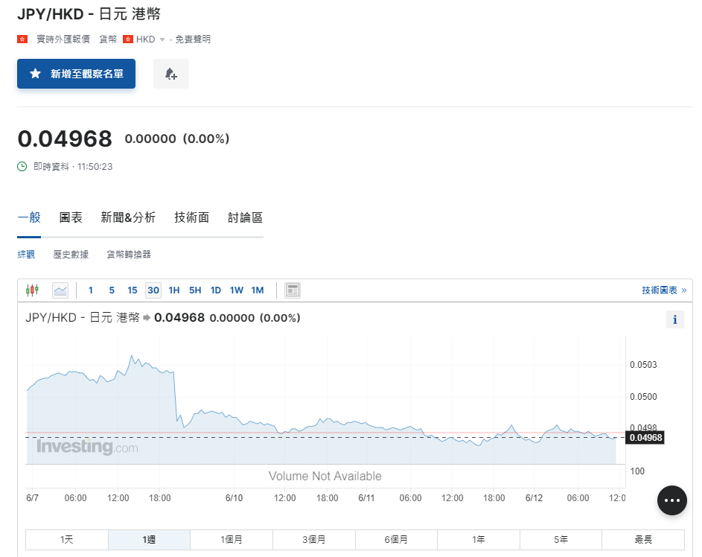Open the floating ellipsis options button

point(671,500)
